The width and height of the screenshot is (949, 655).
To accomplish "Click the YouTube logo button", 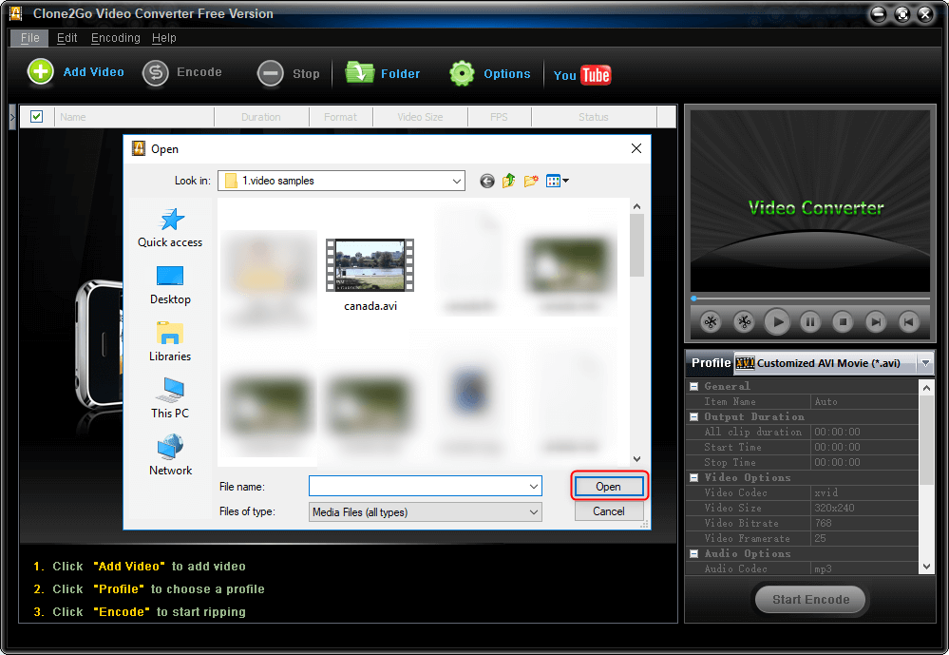I will [x=582, y=75].
